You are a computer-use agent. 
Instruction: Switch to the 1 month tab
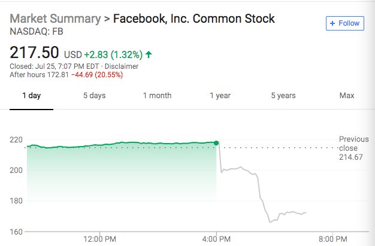[157, 96]
